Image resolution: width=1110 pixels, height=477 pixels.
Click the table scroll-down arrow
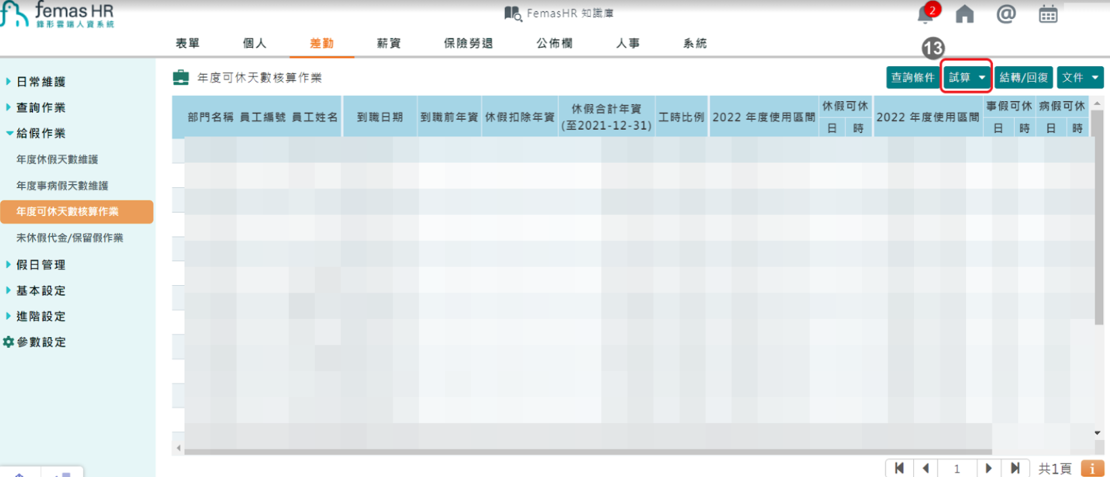1097,433
